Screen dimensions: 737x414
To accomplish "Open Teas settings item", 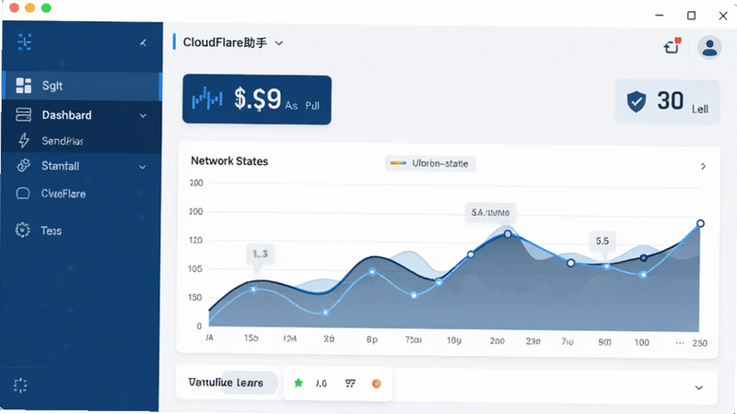I will click(x=82, y=231).
